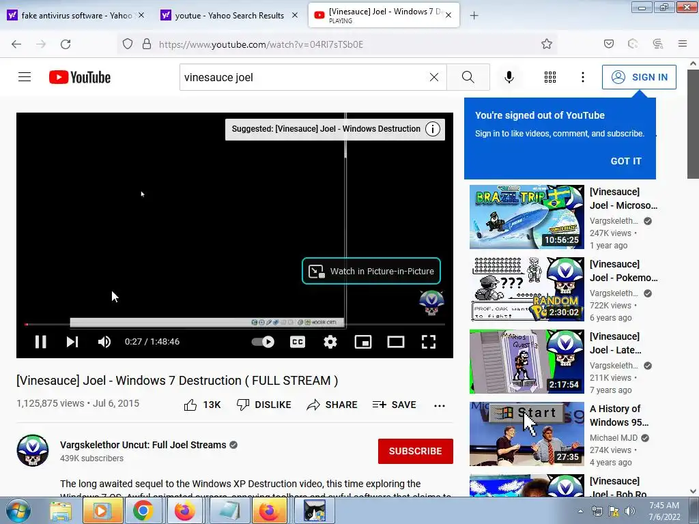
Task: Pause the video
Action: [40, 342]
